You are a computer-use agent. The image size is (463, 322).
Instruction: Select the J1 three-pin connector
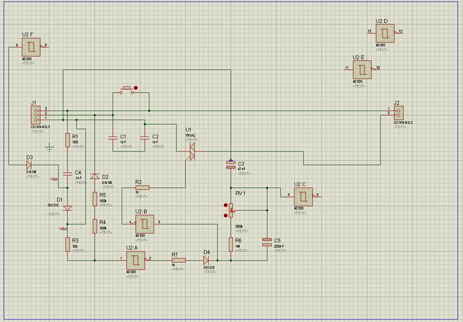tap(36, 115)
